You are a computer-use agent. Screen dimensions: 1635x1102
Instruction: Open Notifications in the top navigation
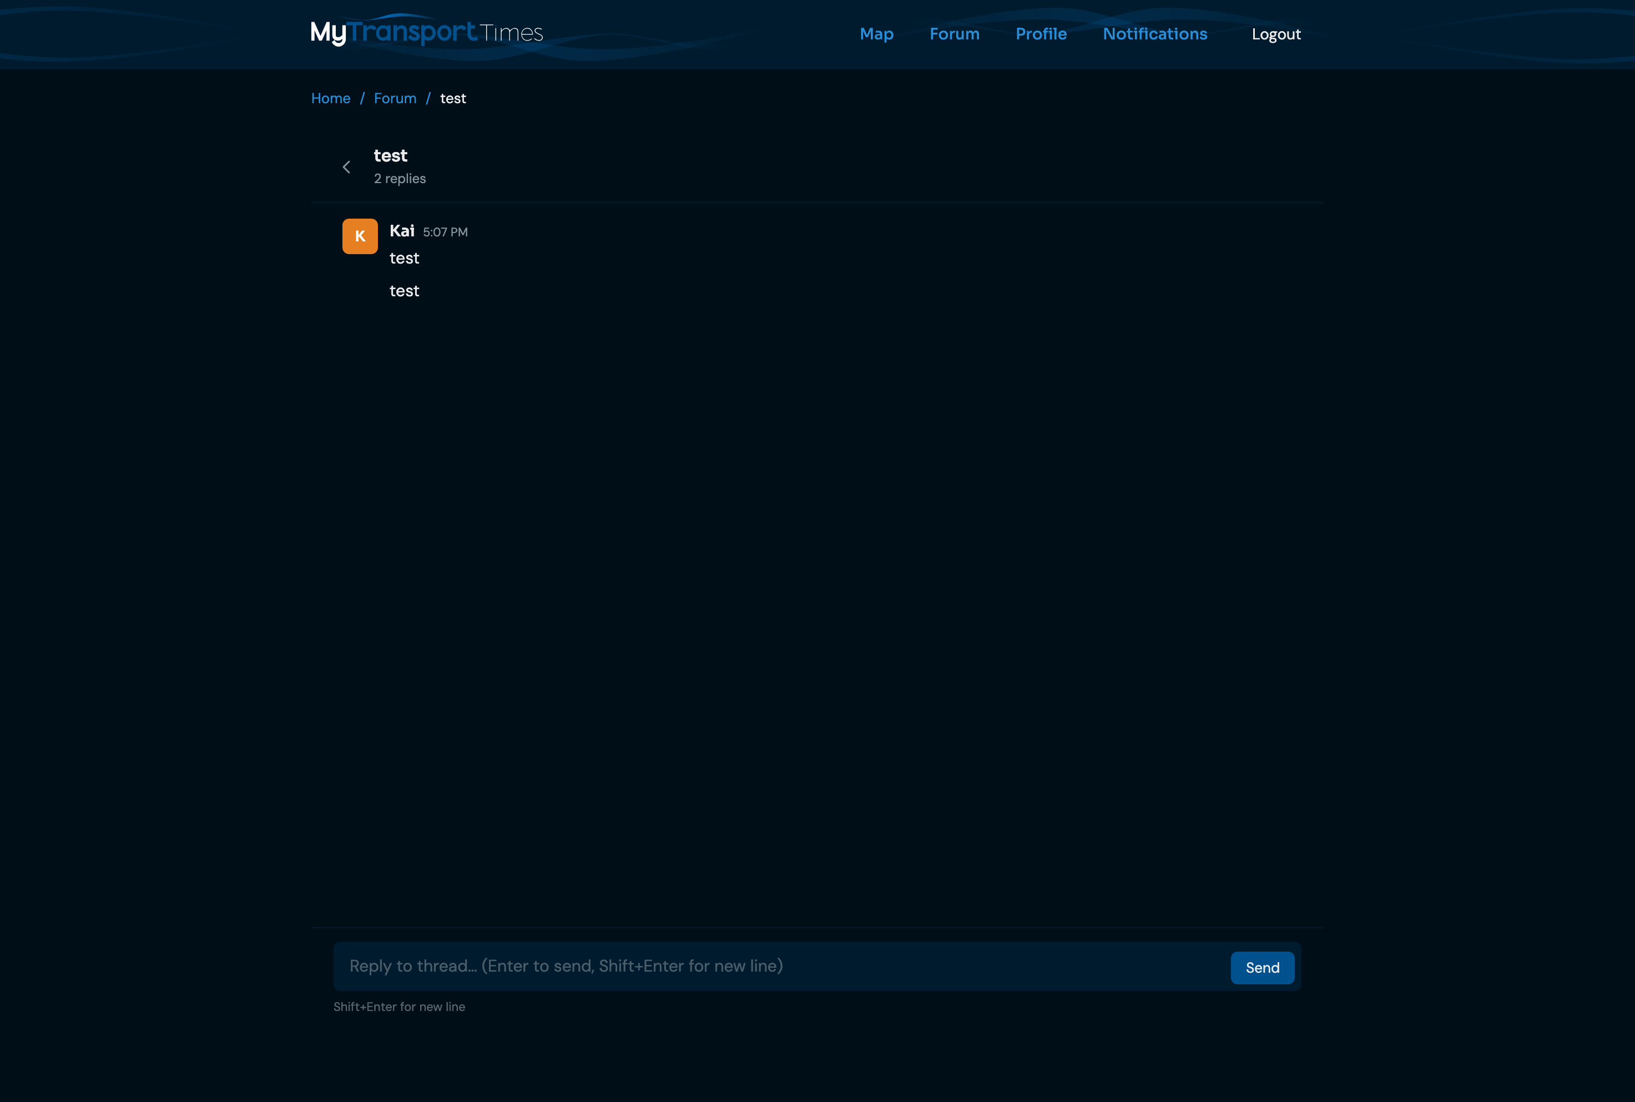pyautogui.click(x=1155, y=34)
